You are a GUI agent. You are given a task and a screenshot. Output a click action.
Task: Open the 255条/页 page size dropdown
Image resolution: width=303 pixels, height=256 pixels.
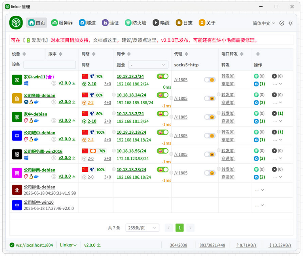click(142, 228)
